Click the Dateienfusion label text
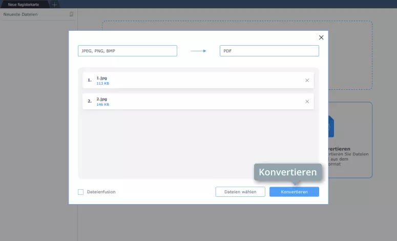This screenshot has height=241, width=397. 101,192
